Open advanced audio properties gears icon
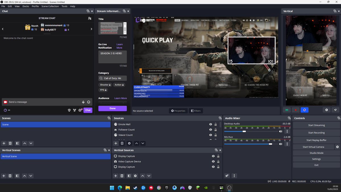 click(227, 176)
